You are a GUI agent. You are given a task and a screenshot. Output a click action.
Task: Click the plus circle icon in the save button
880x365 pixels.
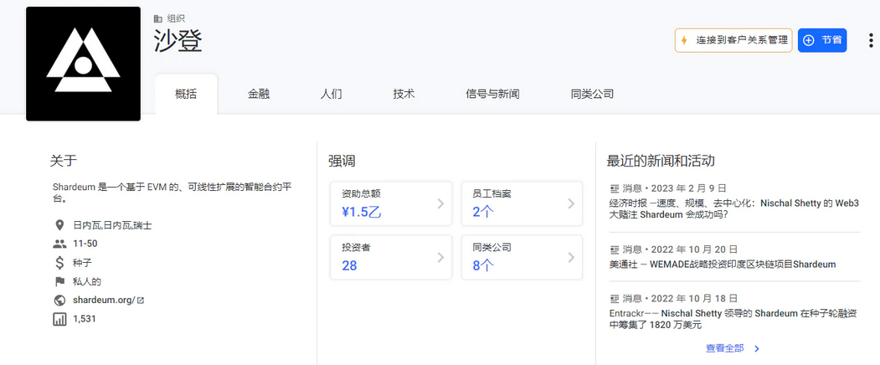[x=809, y=40]
